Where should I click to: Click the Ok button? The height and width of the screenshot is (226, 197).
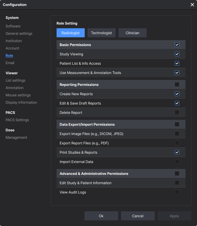(x=101, y=216)
